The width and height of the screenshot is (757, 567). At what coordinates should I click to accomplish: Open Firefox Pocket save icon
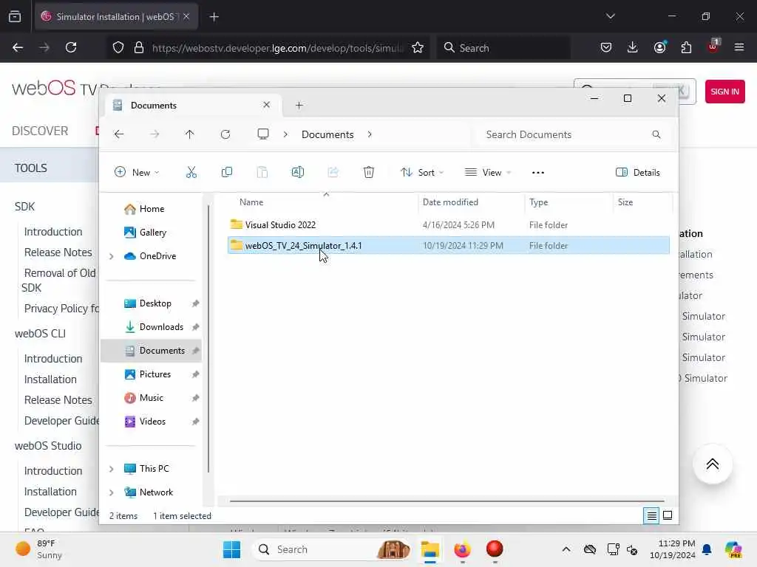pos(606,47)
